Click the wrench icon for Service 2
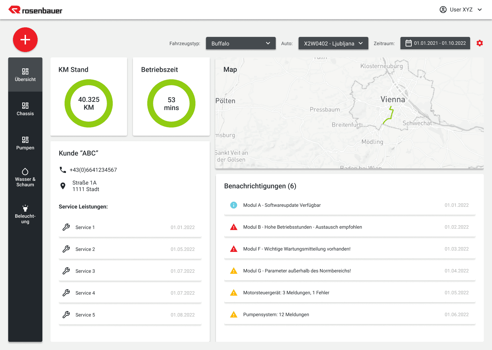Viewport: 492px width, 350px height. coord(66,249)
